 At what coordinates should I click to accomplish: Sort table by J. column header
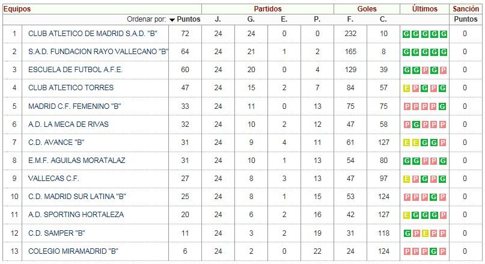(x=218, y=19)
